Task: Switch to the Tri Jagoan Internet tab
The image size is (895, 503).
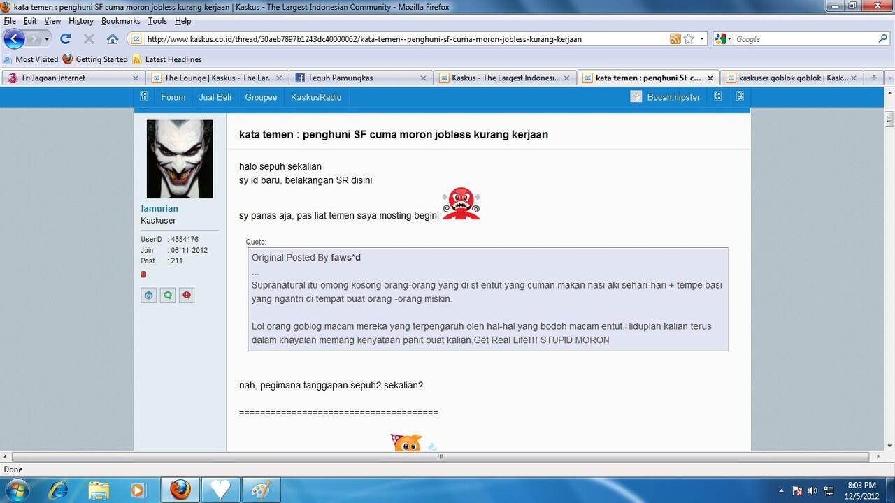Action: (73, 78)
